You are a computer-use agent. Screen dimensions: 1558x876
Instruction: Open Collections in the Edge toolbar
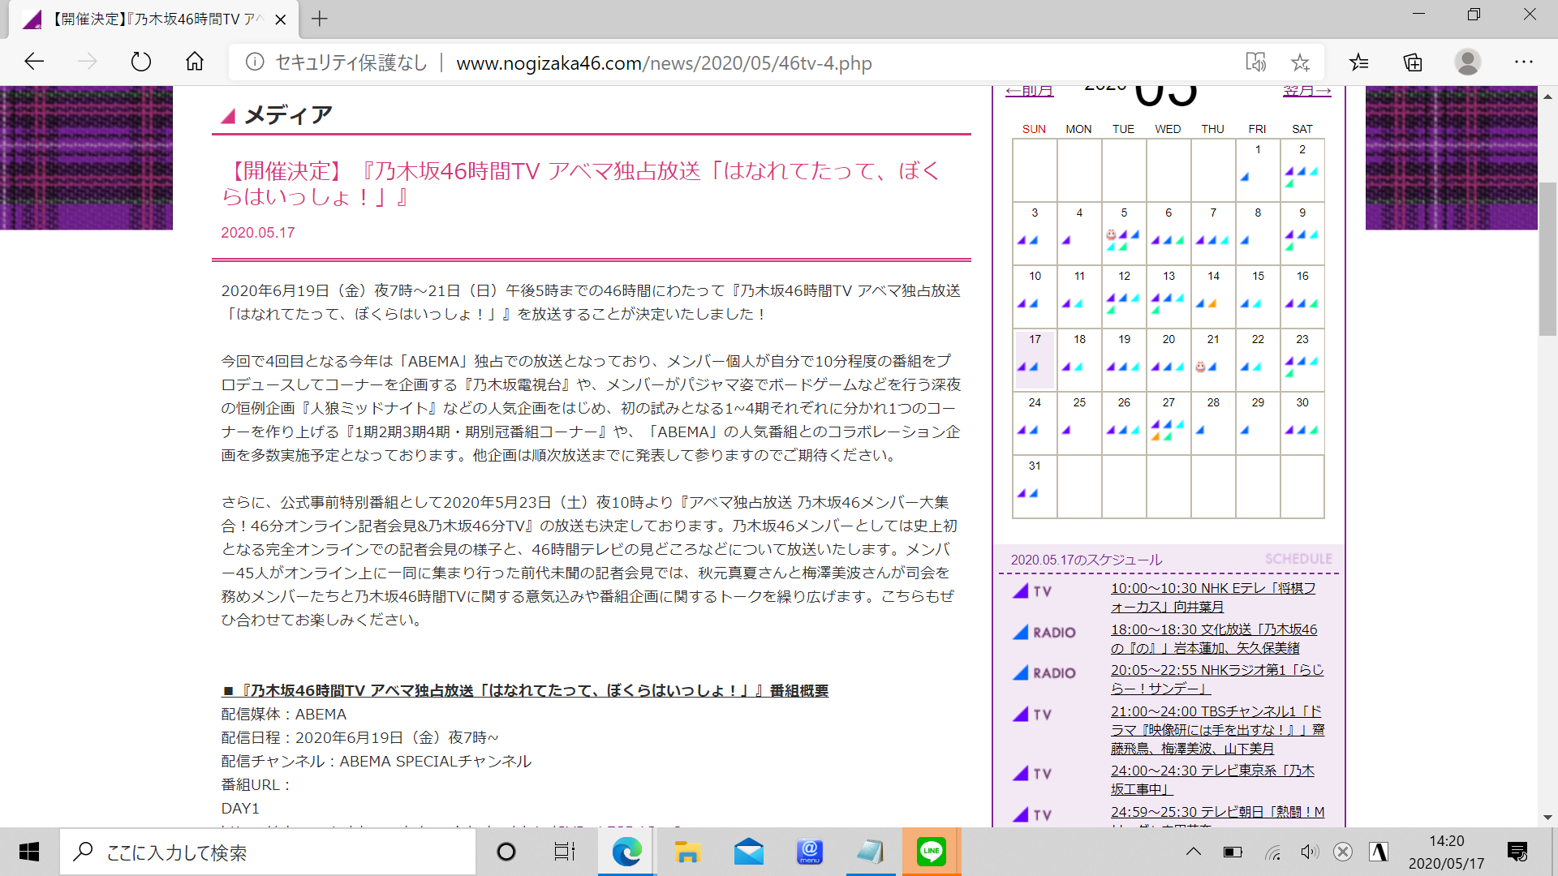[1412, 62]
